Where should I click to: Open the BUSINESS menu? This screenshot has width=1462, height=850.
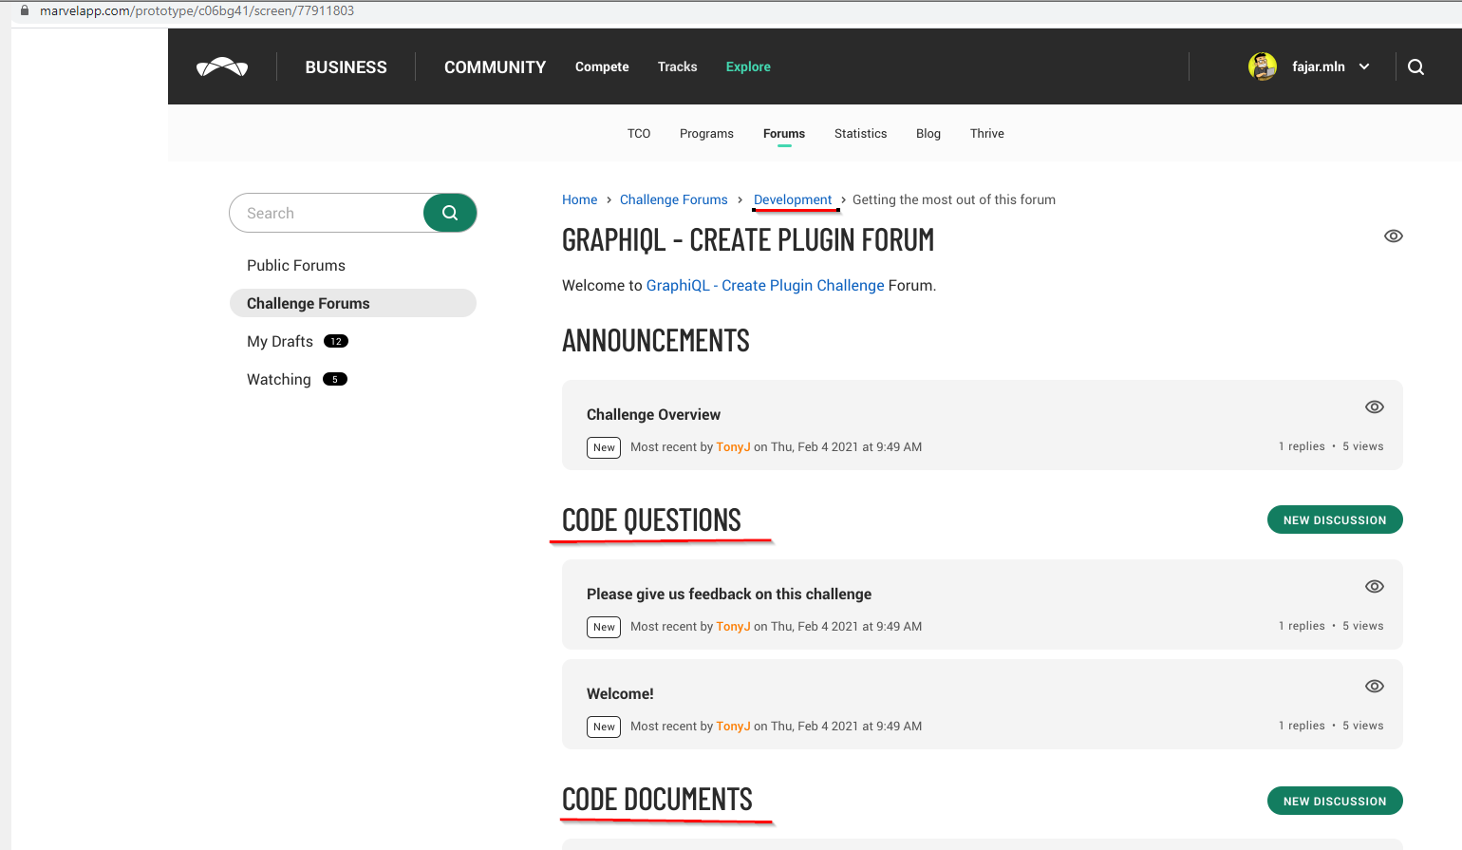pos(346,67)
